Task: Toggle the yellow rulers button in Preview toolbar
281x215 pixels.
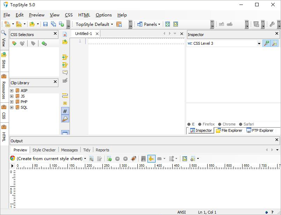Action: click(151, 158)
